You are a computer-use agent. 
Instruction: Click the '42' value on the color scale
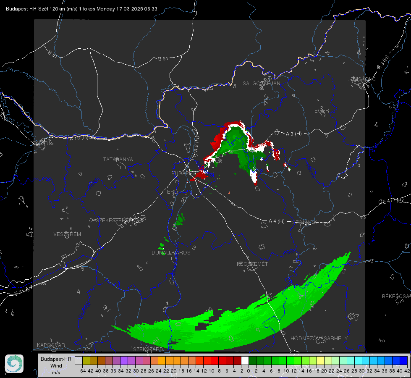point(407,371)
